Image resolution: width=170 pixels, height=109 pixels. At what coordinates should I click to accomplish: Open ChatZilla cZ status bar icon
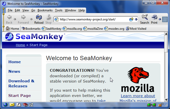pyautogui.click(x=31, y=105)
